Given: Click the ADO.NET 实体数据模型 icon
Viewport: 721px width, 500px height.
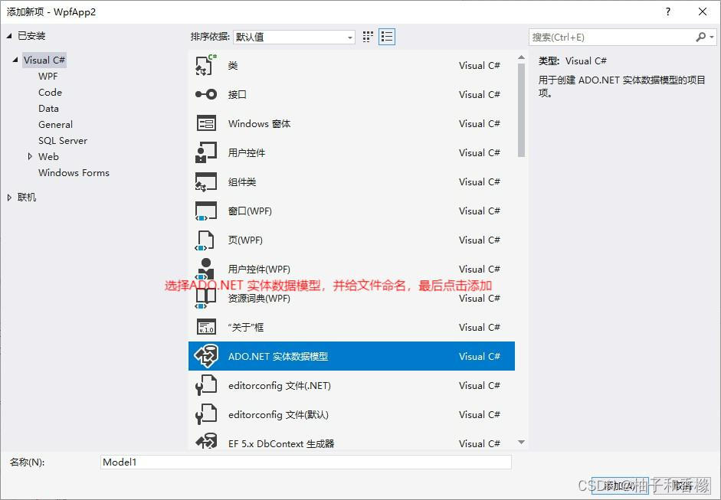Looking at the screenshot, I should pyautogui.click(x=205, y=356).
